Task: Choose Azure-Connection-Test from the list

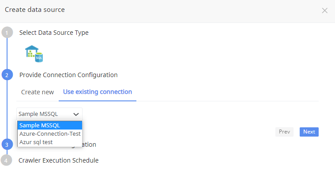Action: pyautogui.click(x=50, y=133)
